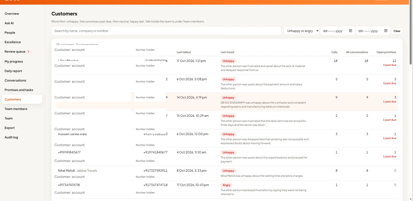
Task: Click the date 8 Oct 2026, 5:33 pm
Action: click(x=191, y=171)
